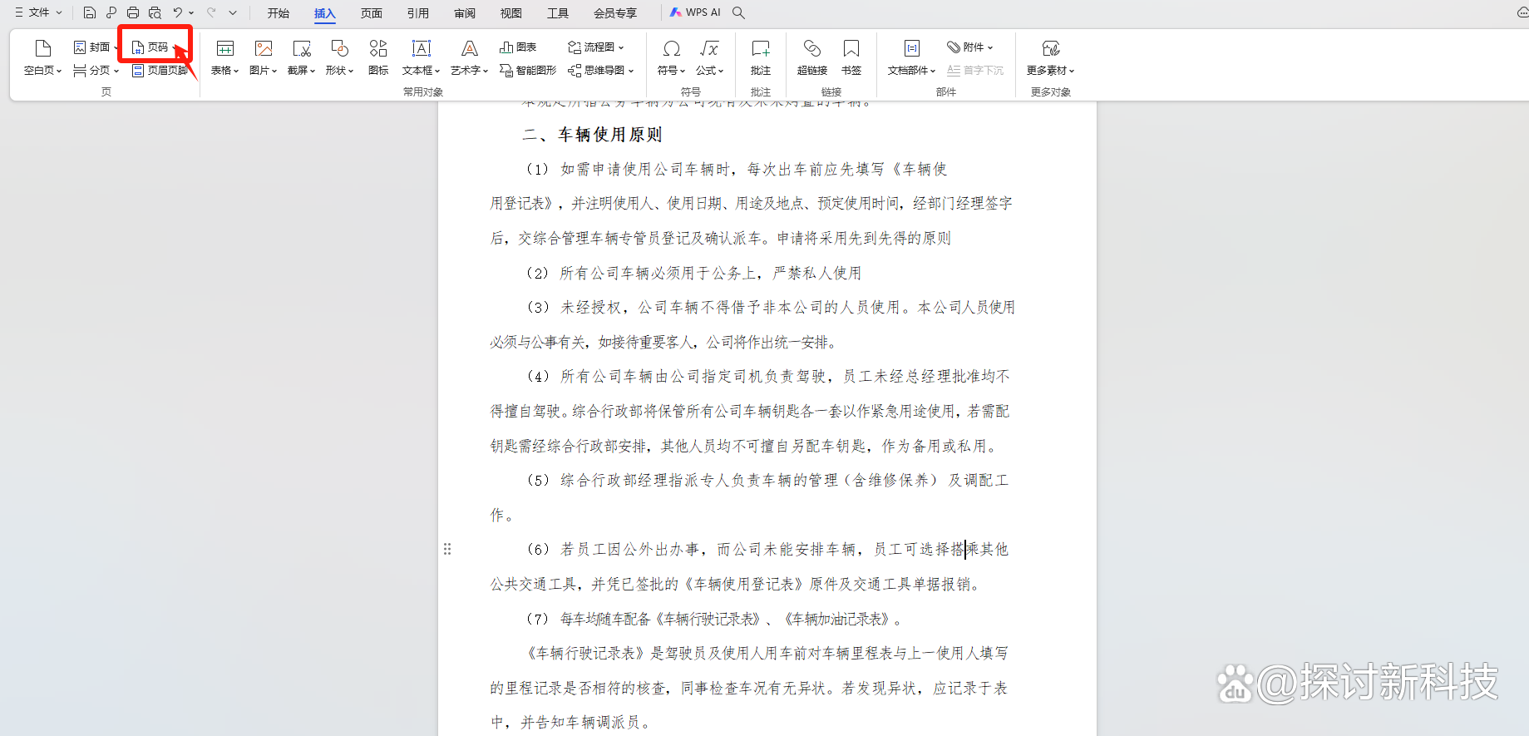Open Print Preview icon
Viewport: 1529px width, 736px height.
(x=155, y=12)
